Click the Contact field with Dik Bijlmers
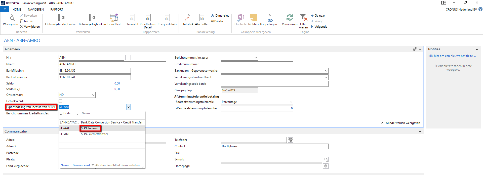This screenshot has height=175, width=483. pos(275,146)
